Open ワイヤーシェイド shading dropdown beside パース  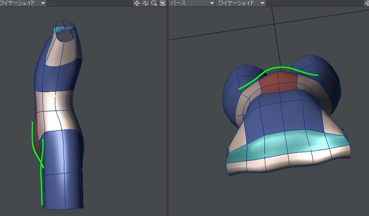[241, 3]
